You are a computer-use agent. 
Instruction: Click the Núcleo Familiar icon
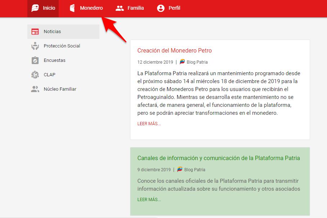tap(35, 89)
